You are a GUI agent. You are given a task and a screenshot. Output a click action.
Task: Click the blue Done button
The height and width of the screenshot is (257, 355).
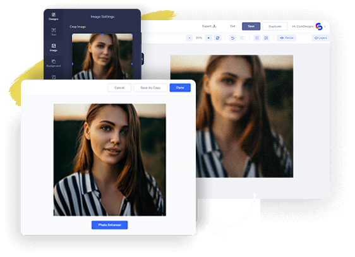click(x=180, y=88)
